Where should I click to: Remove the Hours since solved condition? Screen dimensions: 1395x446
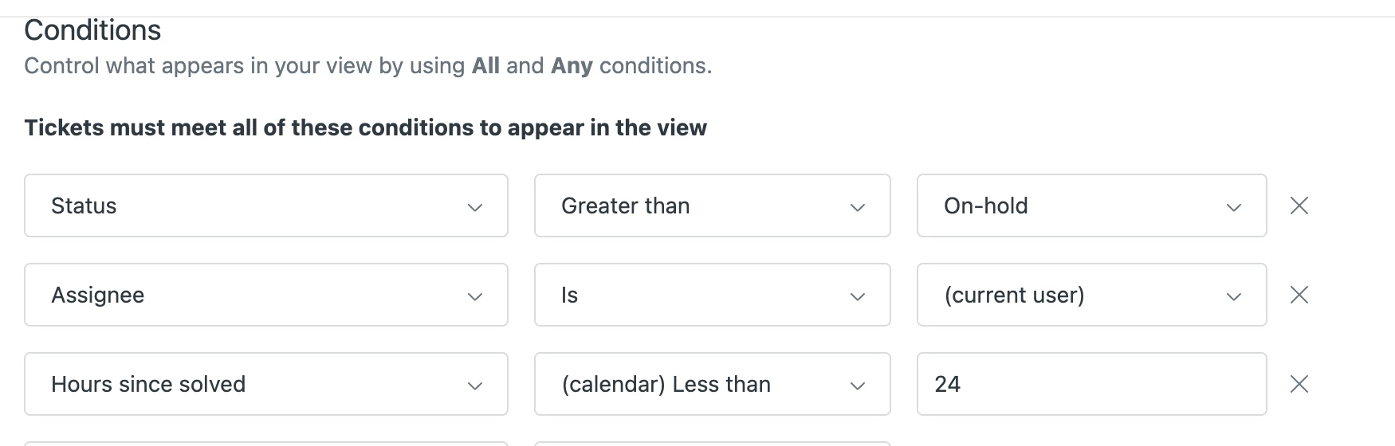1299,384
